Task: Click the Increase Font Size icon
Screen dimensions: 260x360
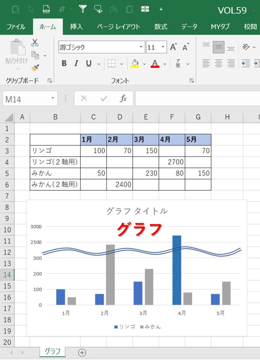Action: pyautogui.click(x=173, y=47)
